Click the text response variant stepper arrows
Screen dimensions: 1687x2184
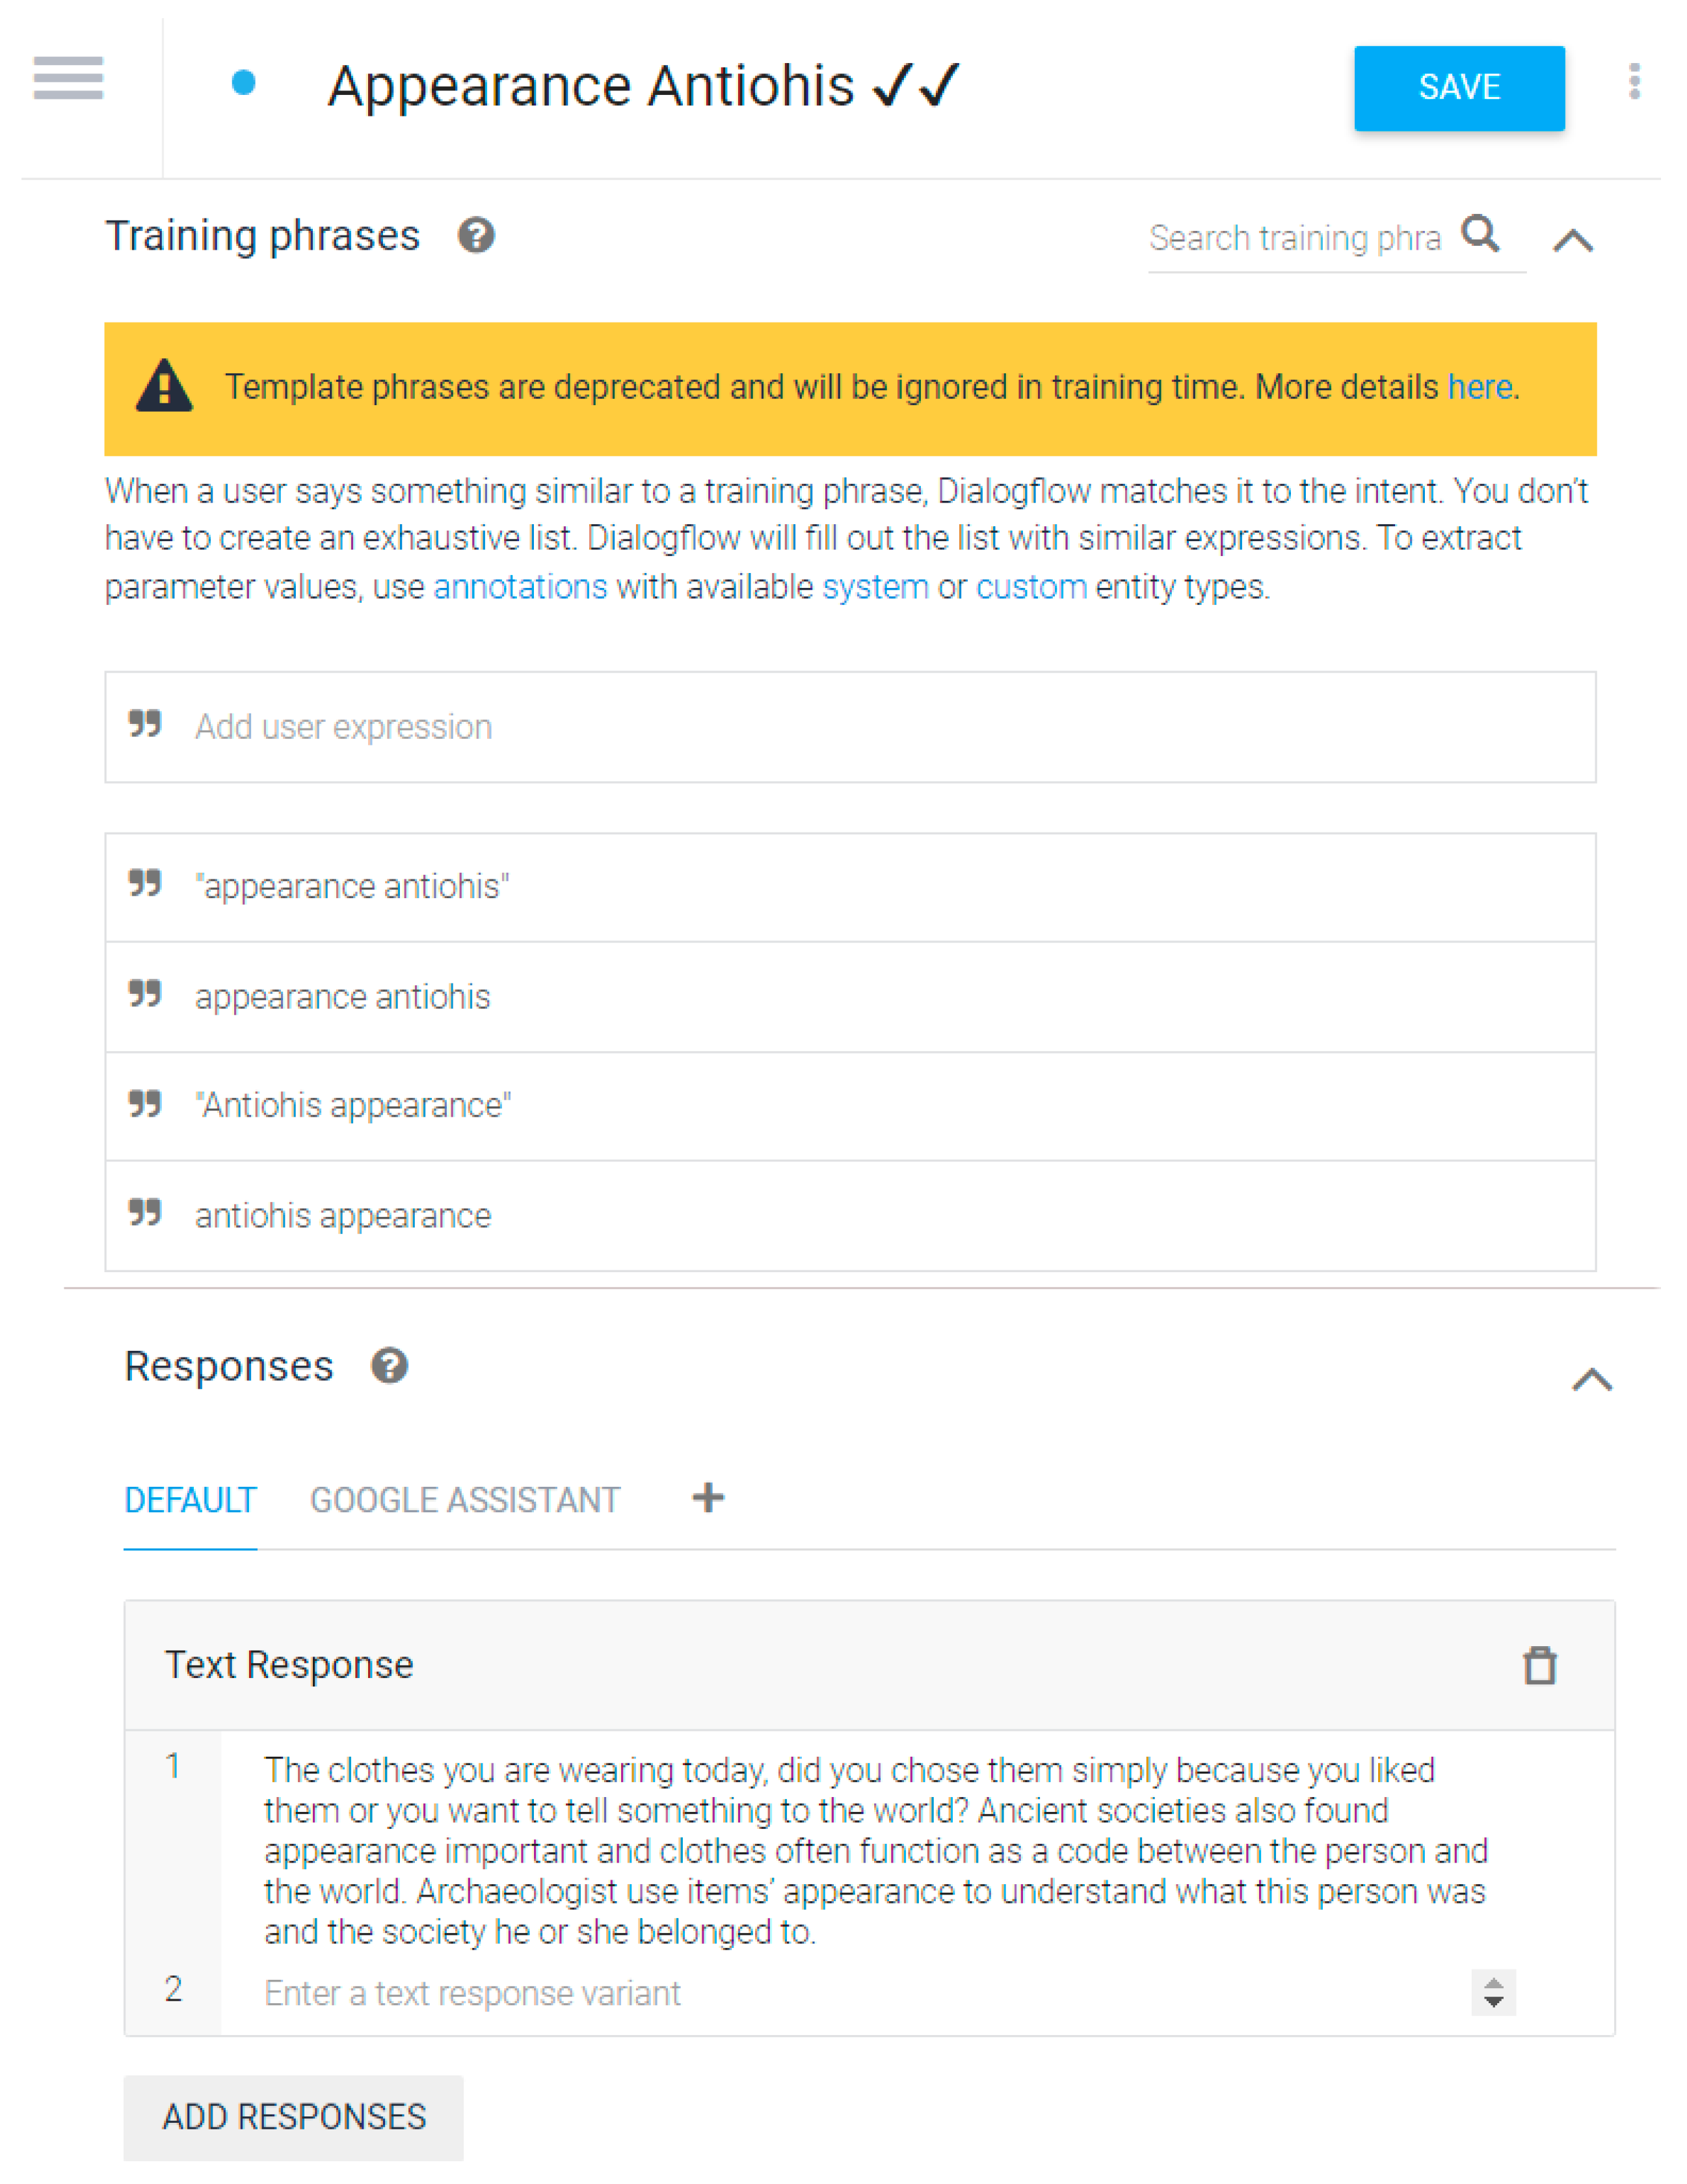click(1493, 1992)
